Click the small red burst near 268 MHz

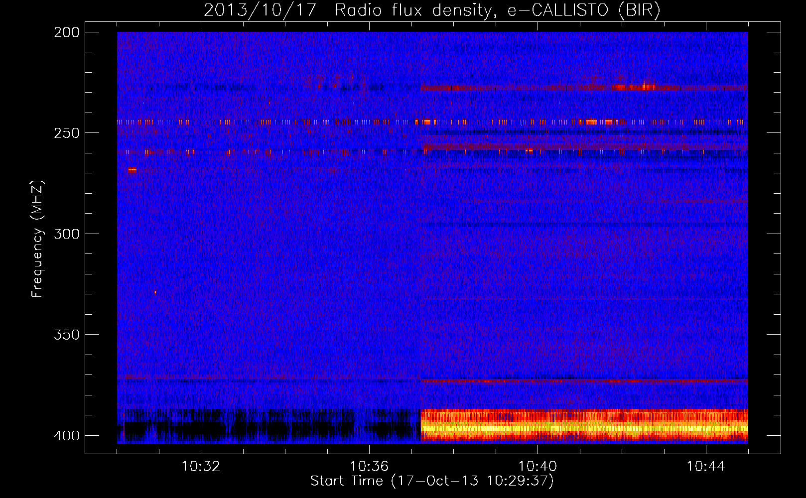pyautogui.click(x=132, y=170)
